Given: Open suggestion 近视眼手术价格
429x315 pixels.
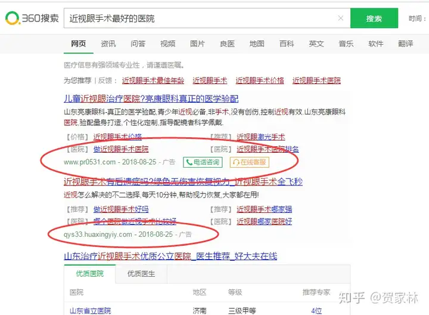Looking at the screenshot, I should coord(260,81).
